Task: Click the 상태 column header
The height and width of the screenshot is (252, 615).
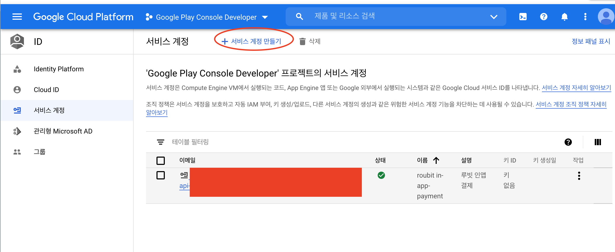Action: coord(380,160)
